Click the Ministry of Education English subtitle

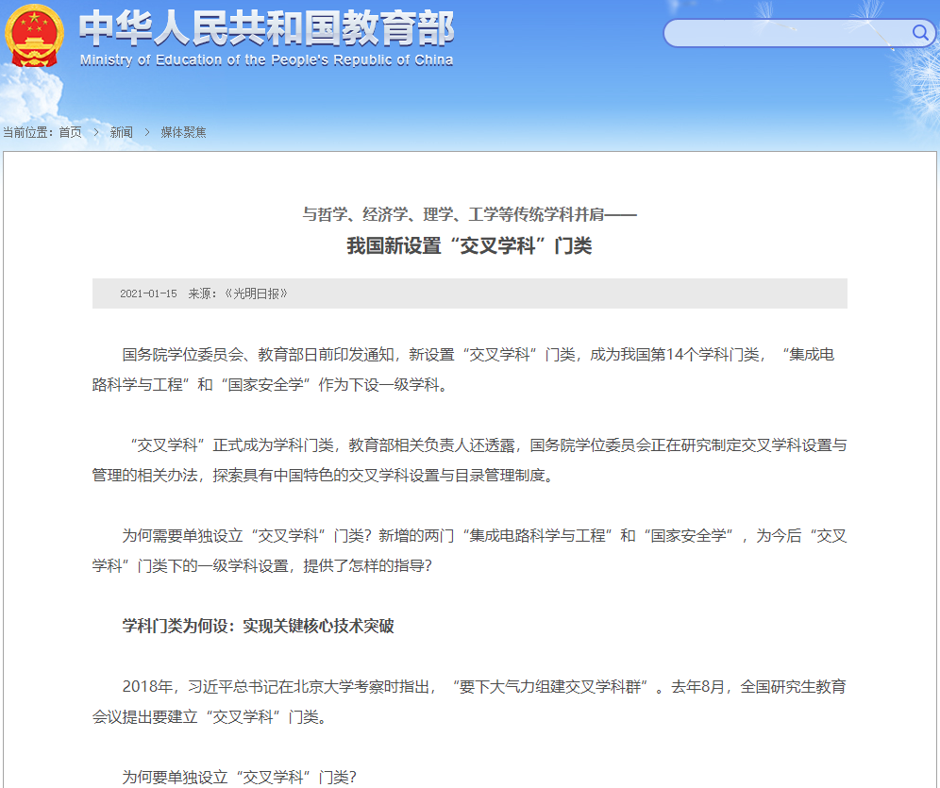coord(266,60)
